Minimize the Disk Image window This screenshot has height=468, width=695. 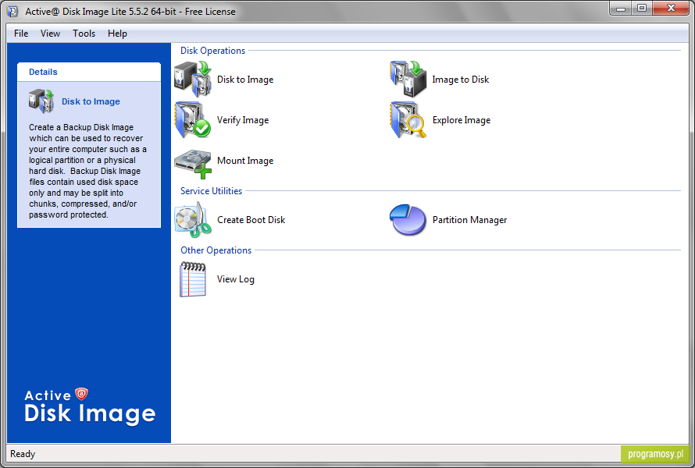[x=621, y=8]
